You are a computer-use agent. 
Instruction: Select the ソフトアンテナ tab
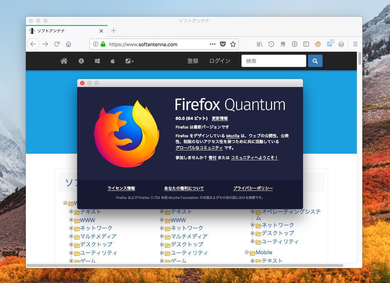pos(67,31)
